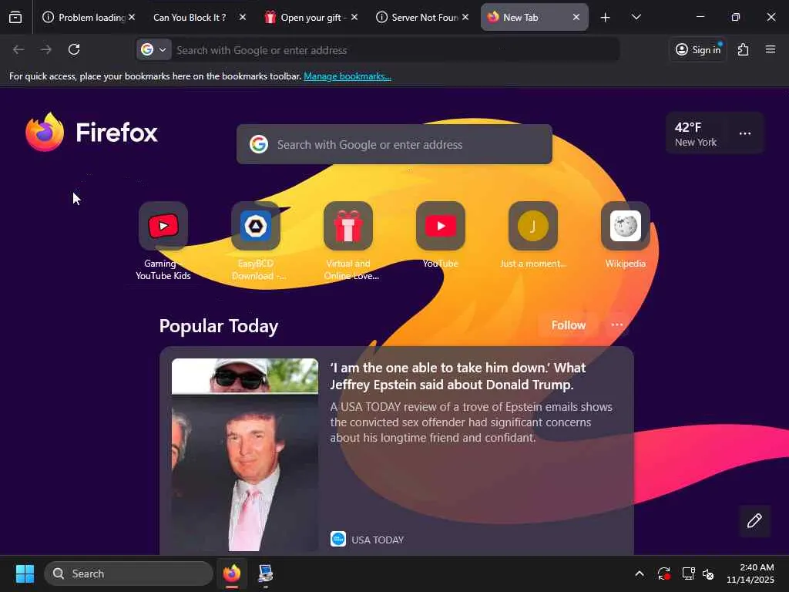Viewport: 789px width, 592px height.
Task: Open a new tab with plus icon
Action: [x=606, y=18]
